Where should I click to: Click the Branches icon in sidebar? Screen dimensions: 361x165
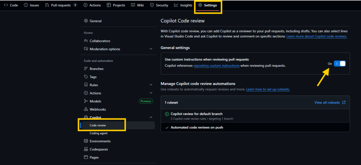tap(86, 69)
